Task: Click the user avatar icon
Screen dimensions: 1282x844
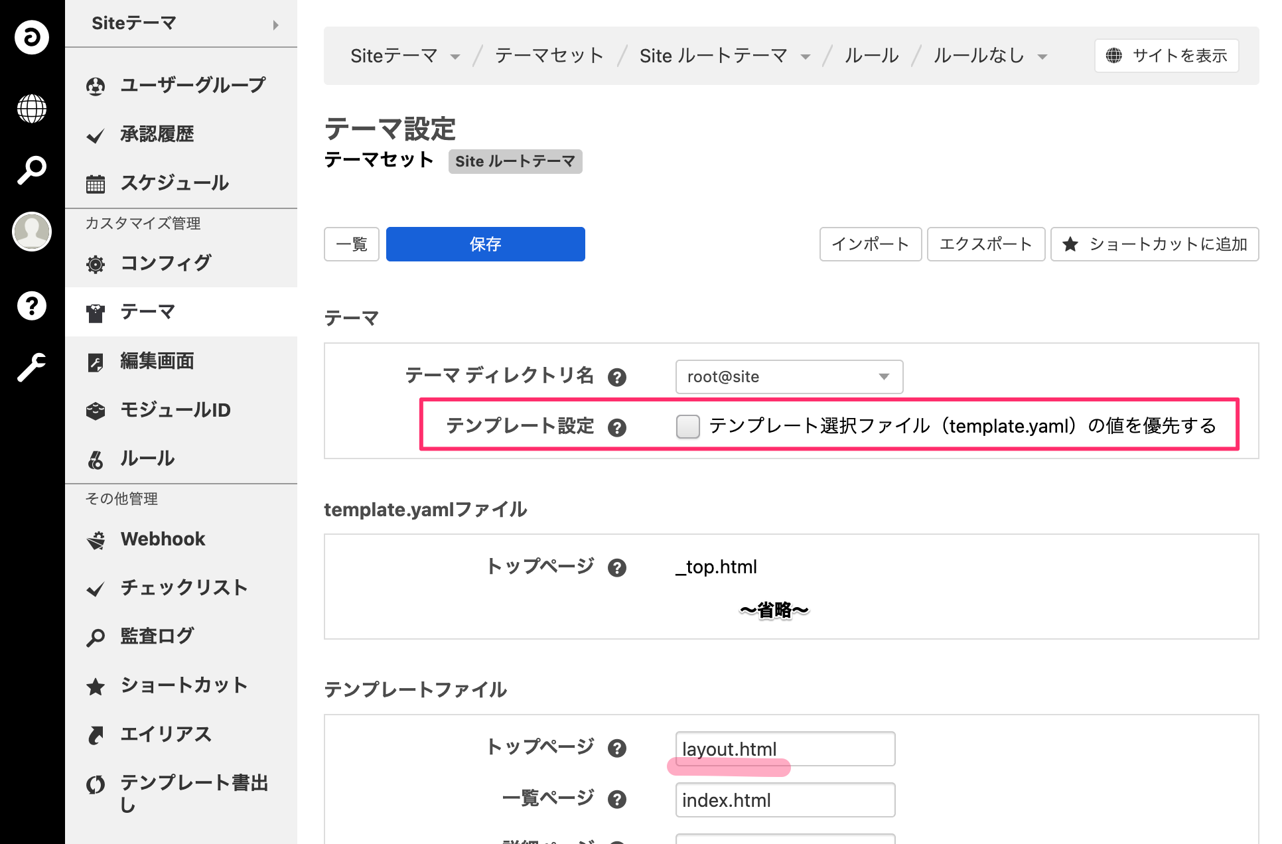Action: click(31, 232)
